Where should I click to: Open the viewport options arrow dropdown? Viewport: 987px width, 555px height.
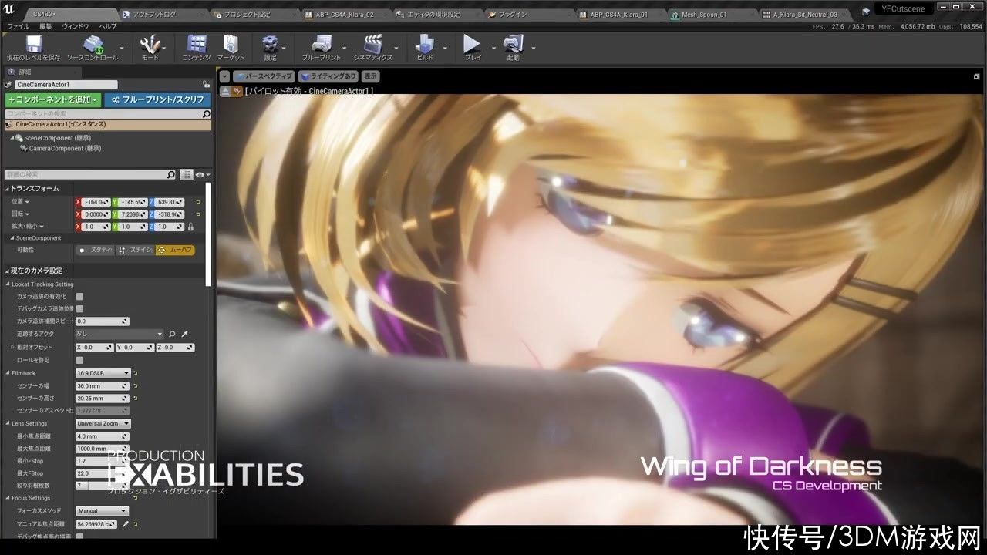[x=224, y=76]
